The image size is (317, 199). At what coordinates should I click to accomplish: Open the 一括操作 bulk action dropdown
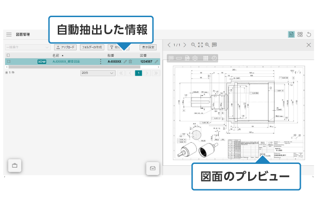pyautogui.click(x=28, y=47)
